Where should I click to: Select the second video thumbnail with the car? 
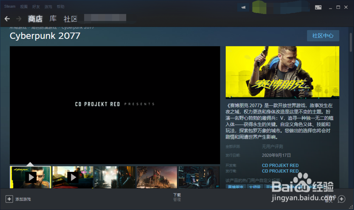click(73, 177)
